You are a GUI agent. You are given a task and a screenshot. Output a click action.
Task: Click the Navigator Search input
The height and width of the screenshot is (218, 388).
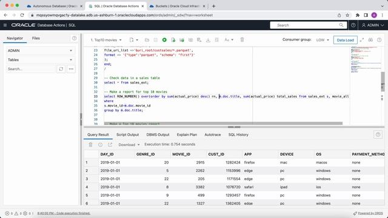pyautogui.click(x=30, y=69)
